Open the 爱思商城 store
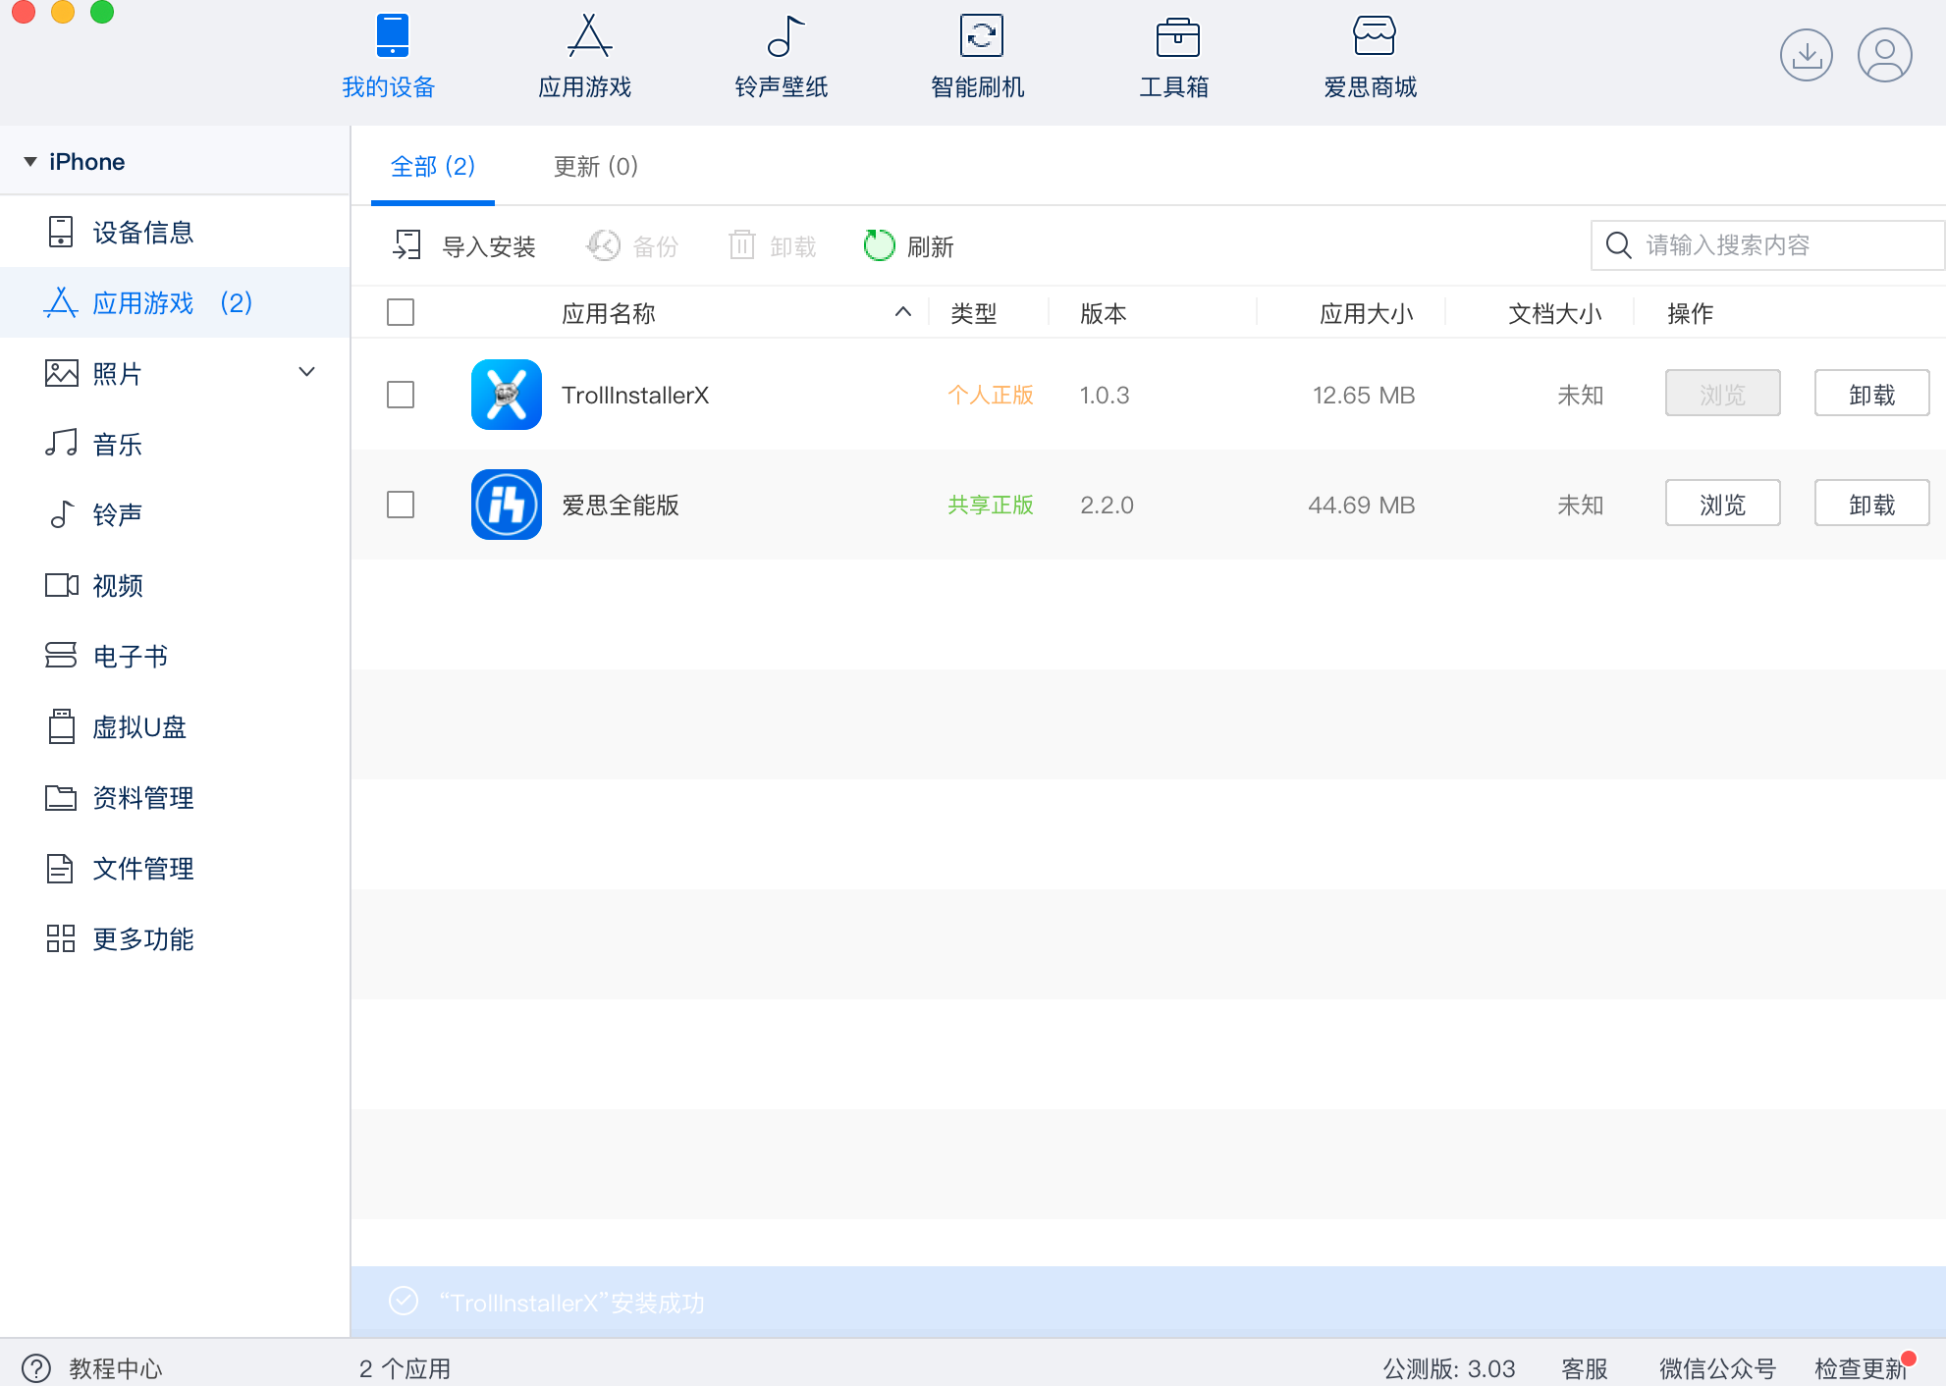 tap(1371, 56)
